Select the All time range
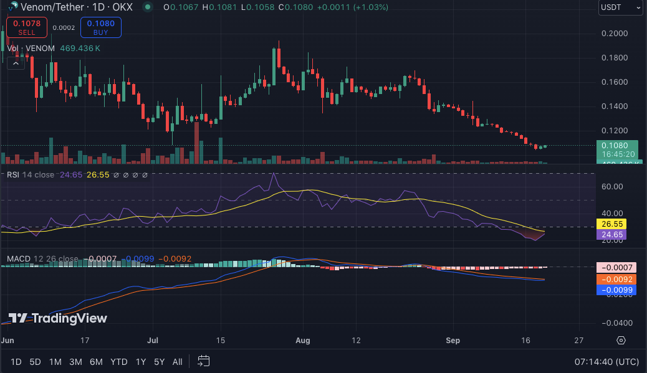This screenshot has width=647, height=373. [x=178, y=362]
